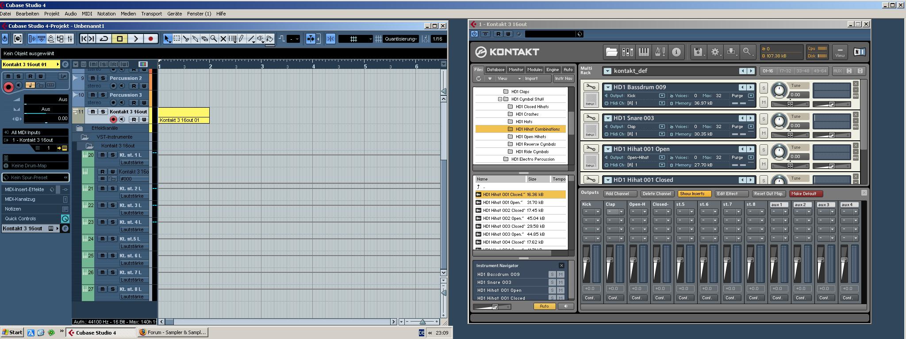This screenshot has width=906, height=339.
Task: Open the wrench editor for HD1 Snare 003
Action: pyautogui.click(x=590, y=118)
